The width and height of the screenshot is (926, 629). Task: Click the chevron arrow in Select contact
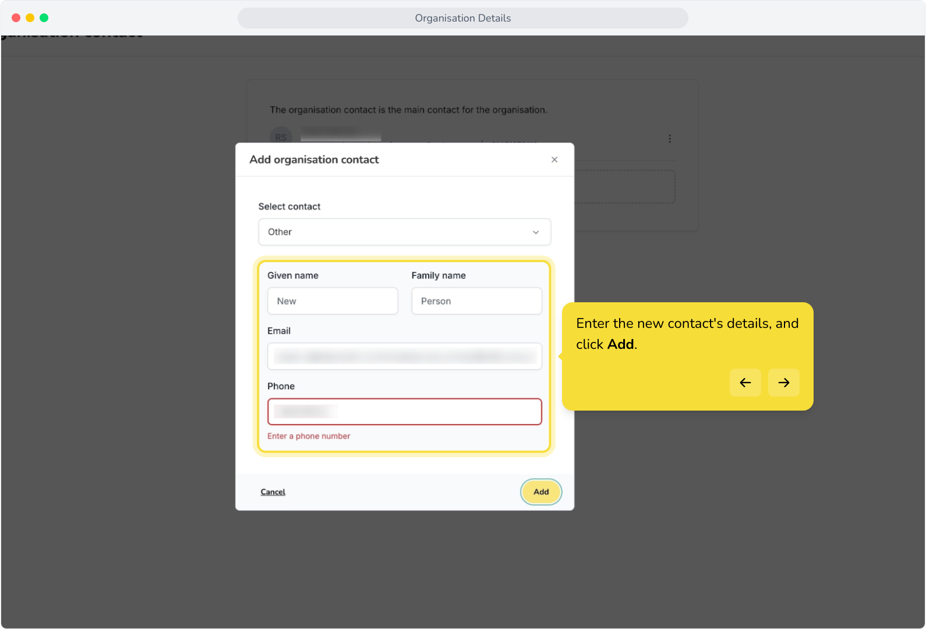pyautogui.click(x=536, y=232)
